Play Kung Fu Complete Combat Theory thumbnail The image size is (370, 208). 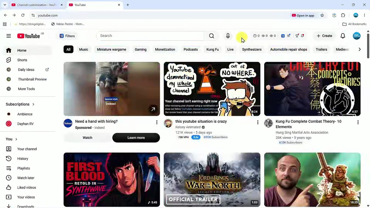coord(312,89)
